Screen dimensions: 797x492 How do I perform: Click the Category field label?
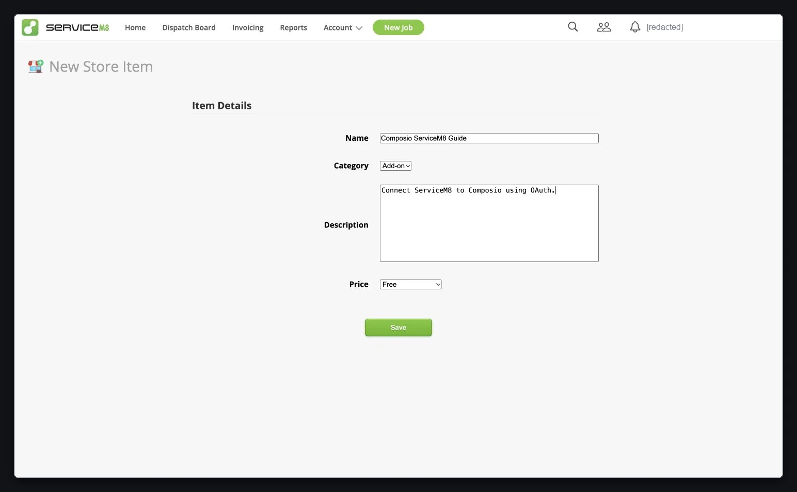tap(351, 166)
